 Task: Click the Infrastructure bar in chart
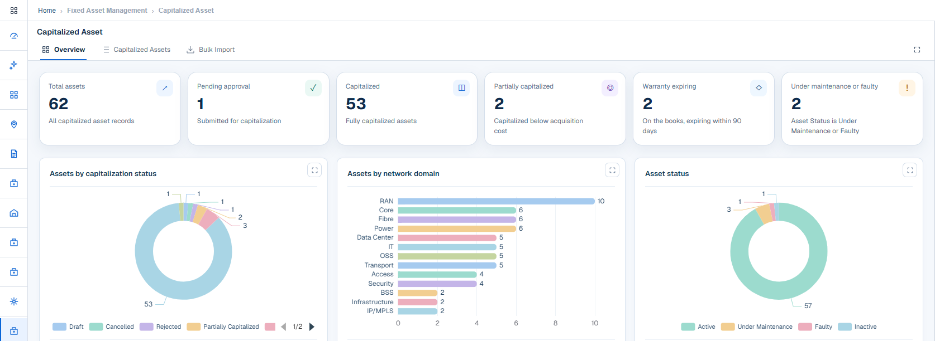click(x=417, y=302)
